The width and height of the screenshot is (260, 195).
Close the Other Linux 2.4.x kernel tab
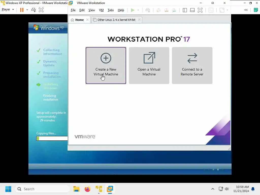click(139, 20)
